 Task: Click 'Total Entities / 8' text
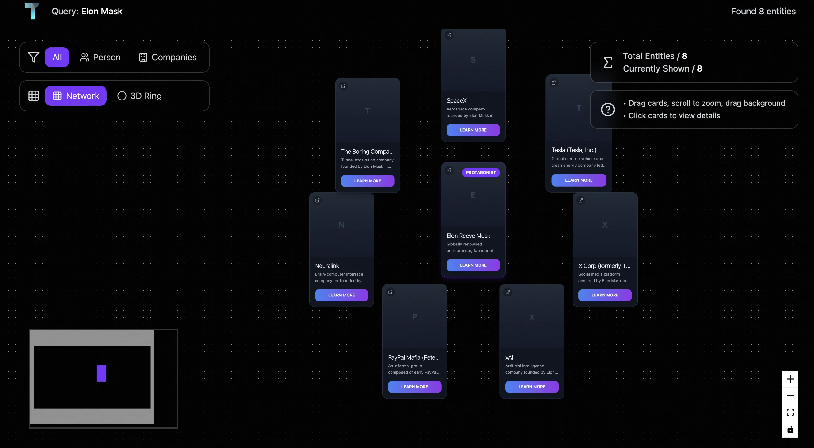(655, 56)
